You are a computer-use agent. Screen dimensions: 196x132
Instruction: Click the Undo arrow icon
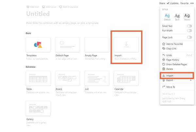[x=164, y=55]
